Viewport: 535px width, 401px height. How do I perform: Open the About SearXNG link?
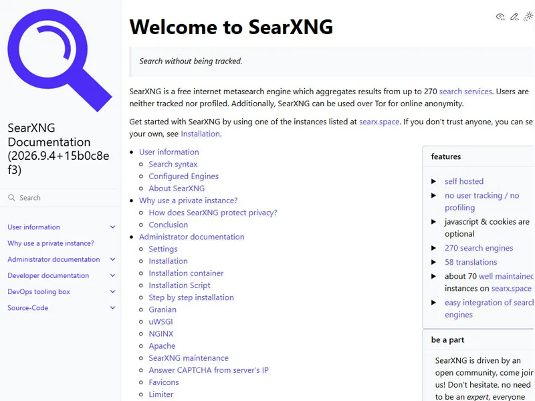pos(177,188)
